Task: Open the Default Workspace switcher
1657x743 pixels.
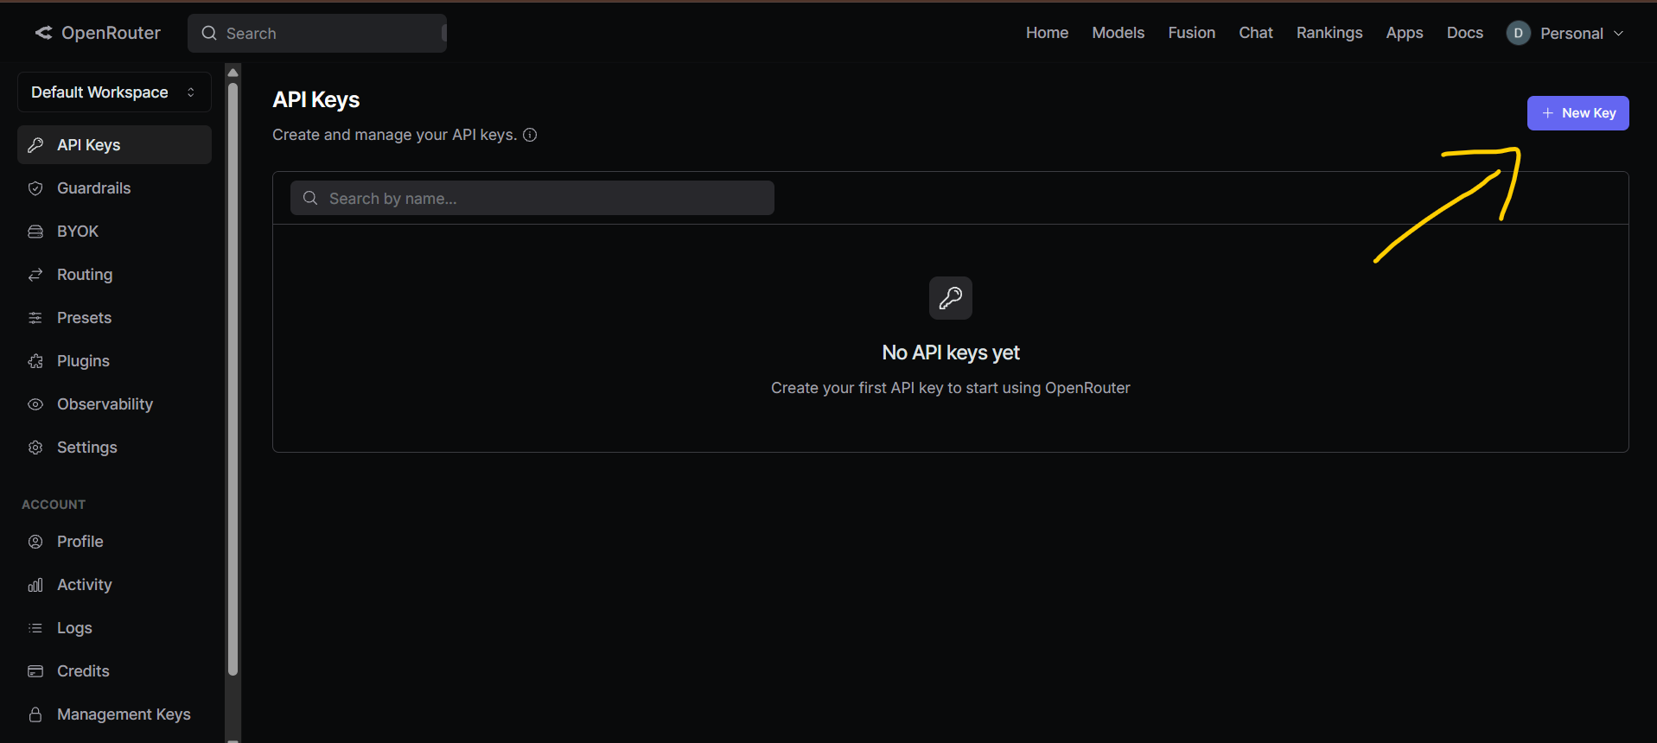Action: click(x=114, y=92)
